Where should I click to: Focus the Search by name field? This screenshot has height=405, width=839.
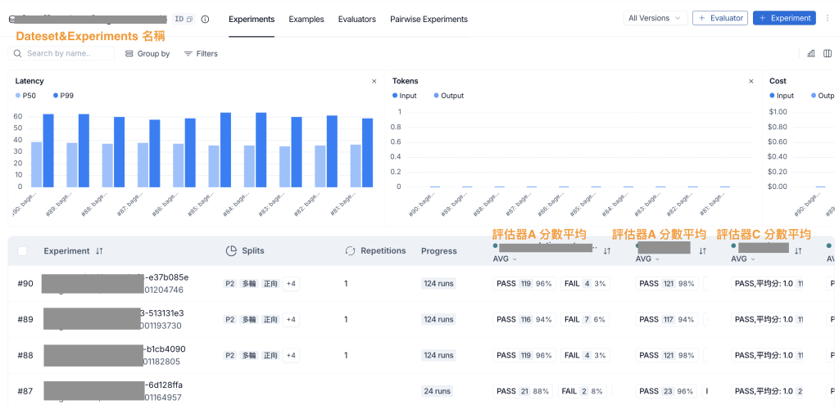pos(61,53)
